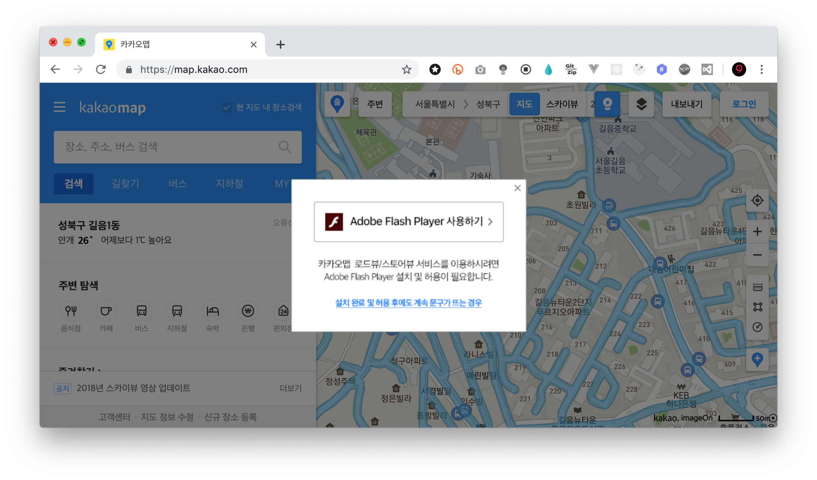The height and width of the screenshot is (480, 817).
Task: Click the current location crosshair icon
Action: pos(757,201)
